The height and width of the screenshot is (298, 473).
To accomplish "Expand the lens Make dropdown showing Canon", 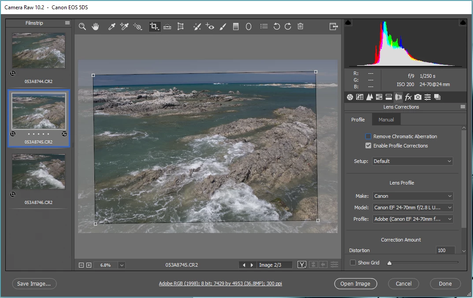I will coord(413,196).
